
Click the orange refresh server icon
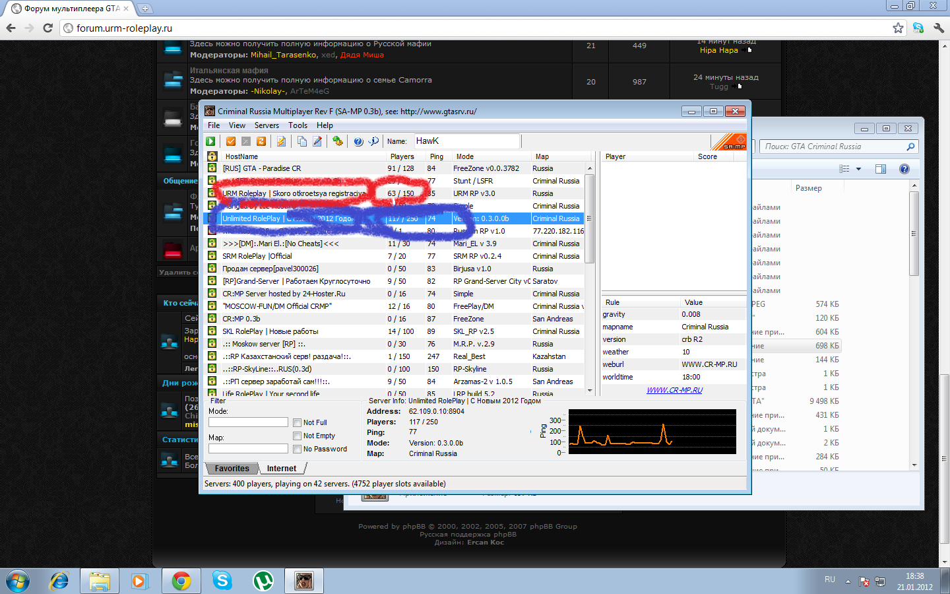[x=261, y=141]
